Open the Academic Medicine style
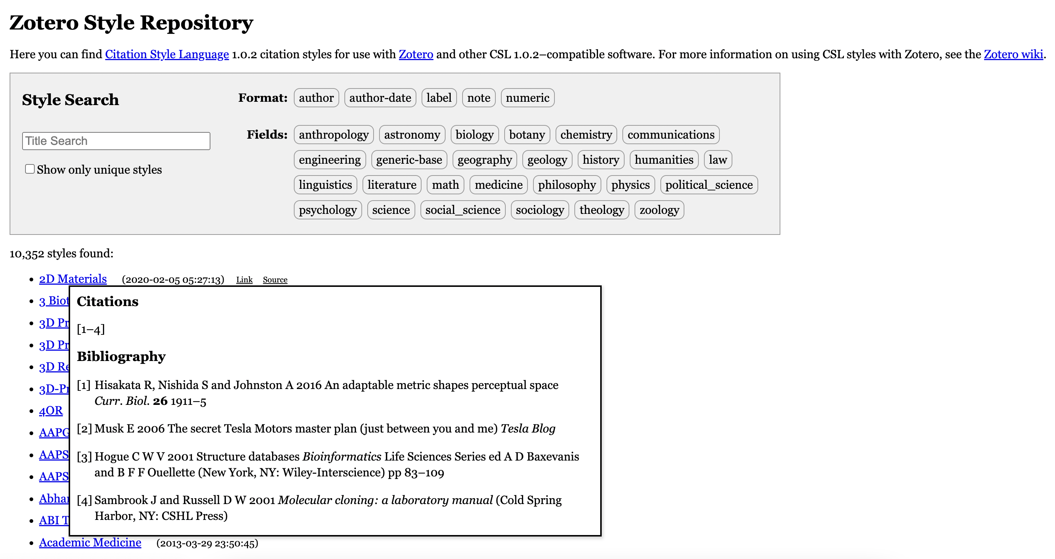The height and width of the screenshot is (559, 1055). coord(90,542)
